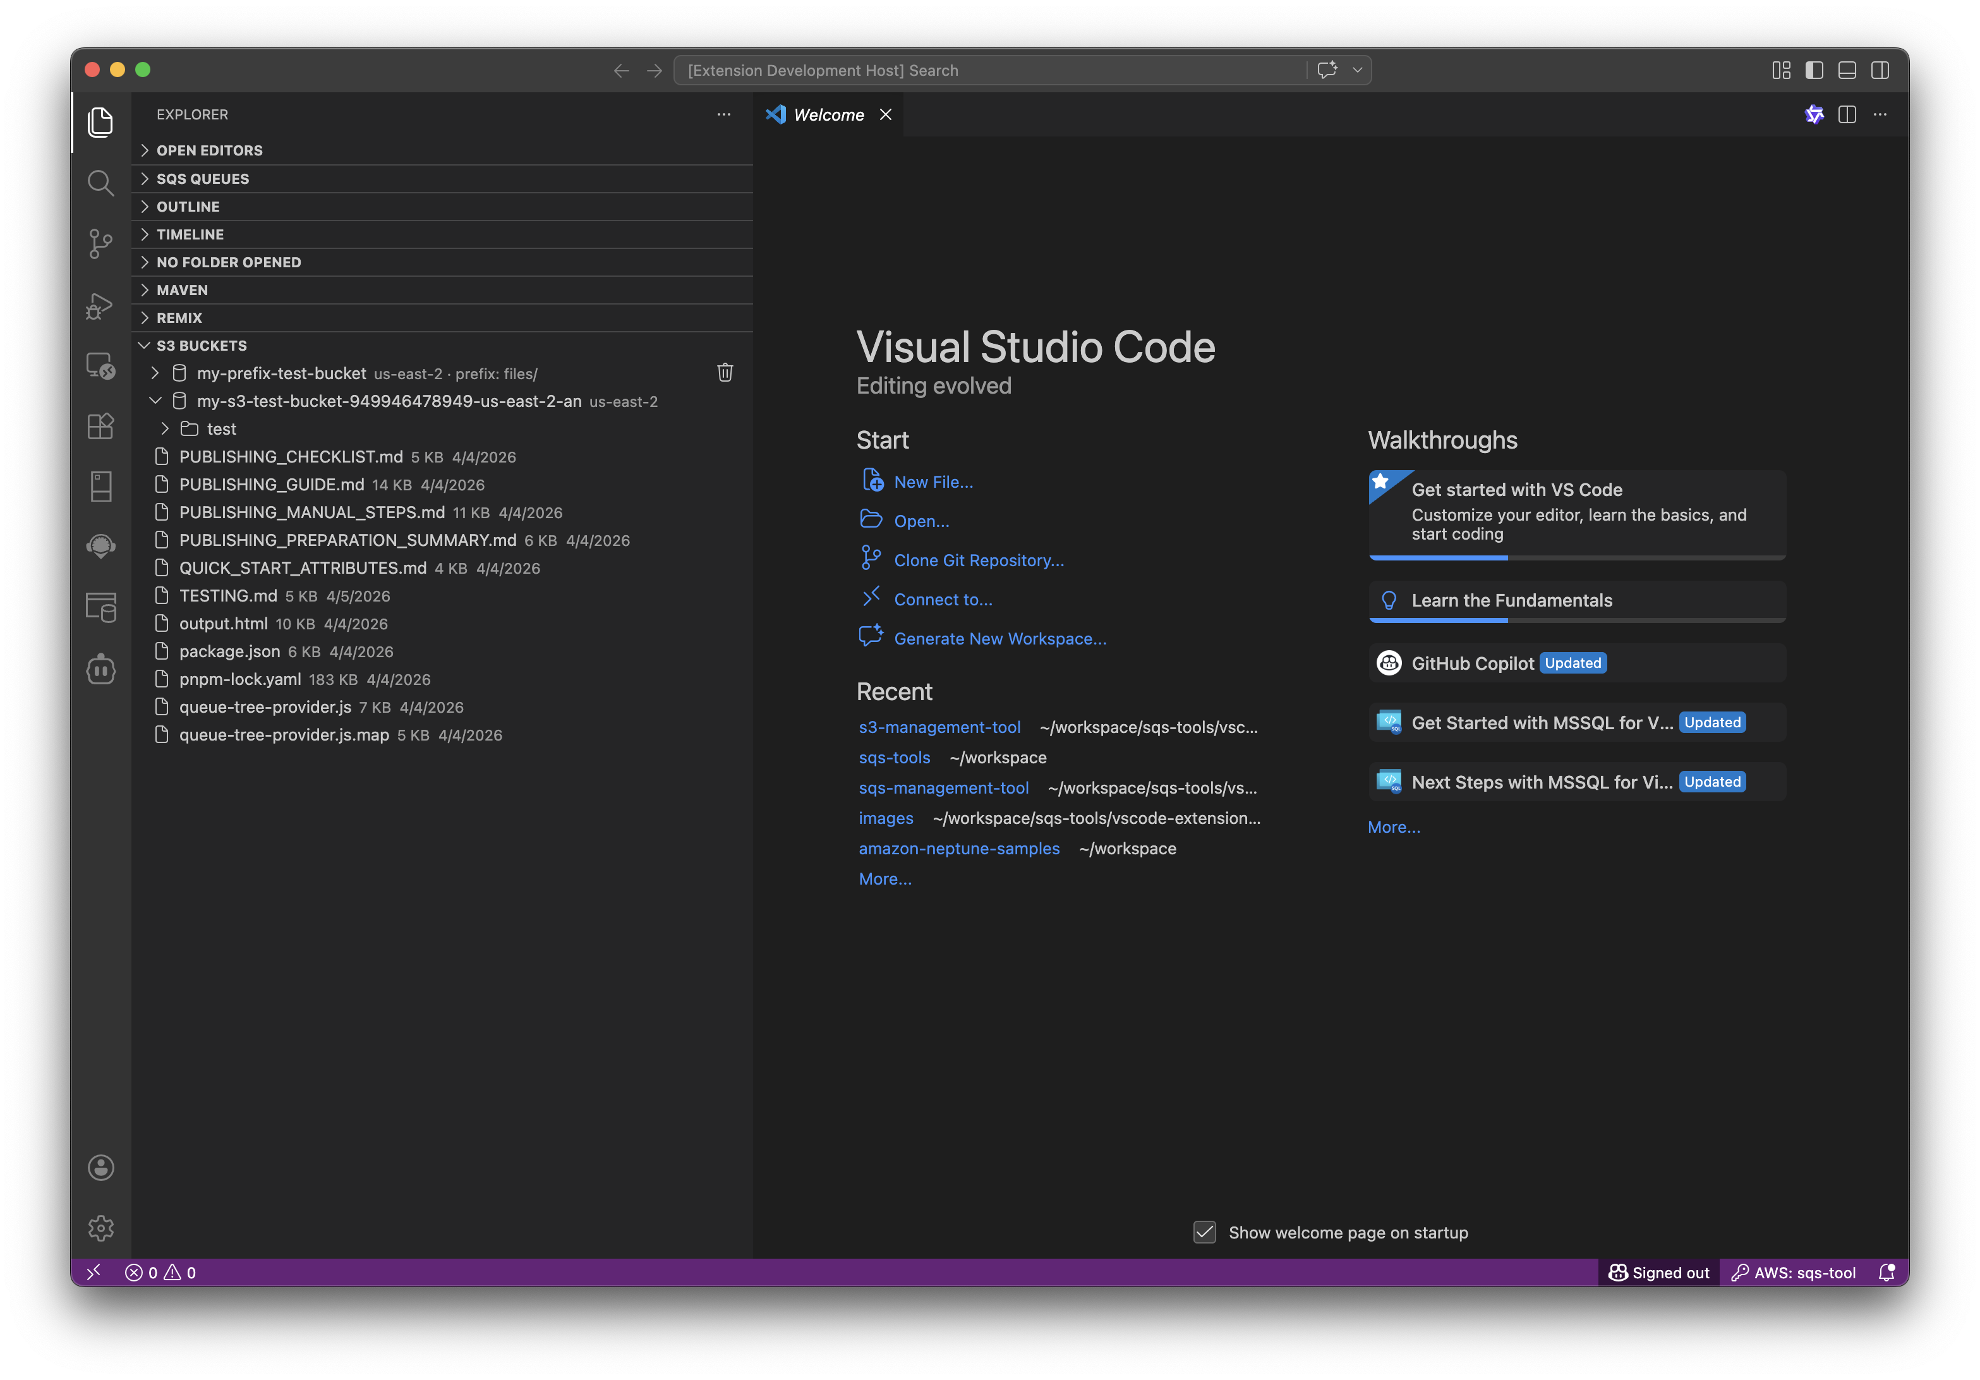This screenshot has width=1980, height=1380.
Task: Open the Accounts menu icon
Action: coord(101,1168)
